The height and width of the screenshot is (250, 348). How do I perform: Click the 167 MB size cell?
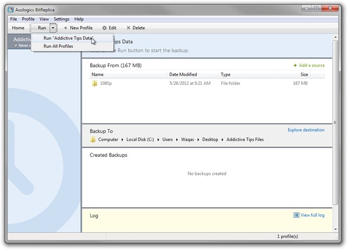click(301, 83)
